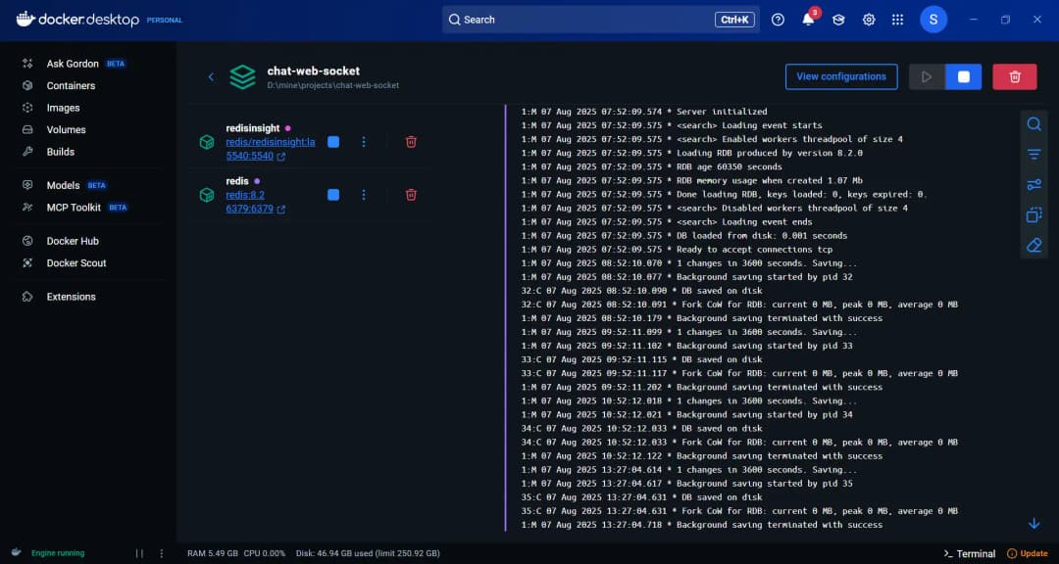Click the Docker Desktop whale logo

25,19
